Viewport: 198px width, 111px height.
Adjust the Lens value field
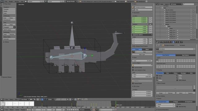click(142, 61)
